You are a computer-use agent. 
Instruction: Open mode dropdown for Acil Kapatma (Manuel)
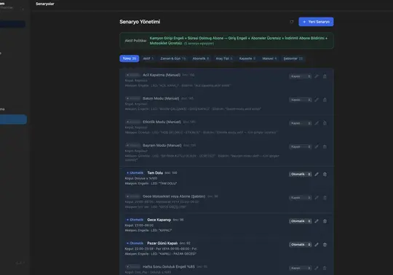(x=301, y=76)
